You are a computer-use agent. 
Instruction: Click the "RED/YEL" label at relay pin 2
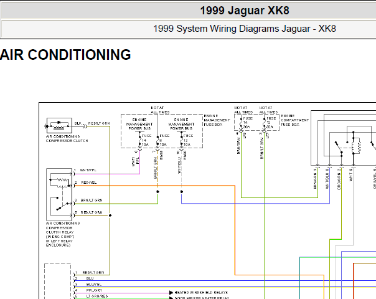tap(89, 183)
